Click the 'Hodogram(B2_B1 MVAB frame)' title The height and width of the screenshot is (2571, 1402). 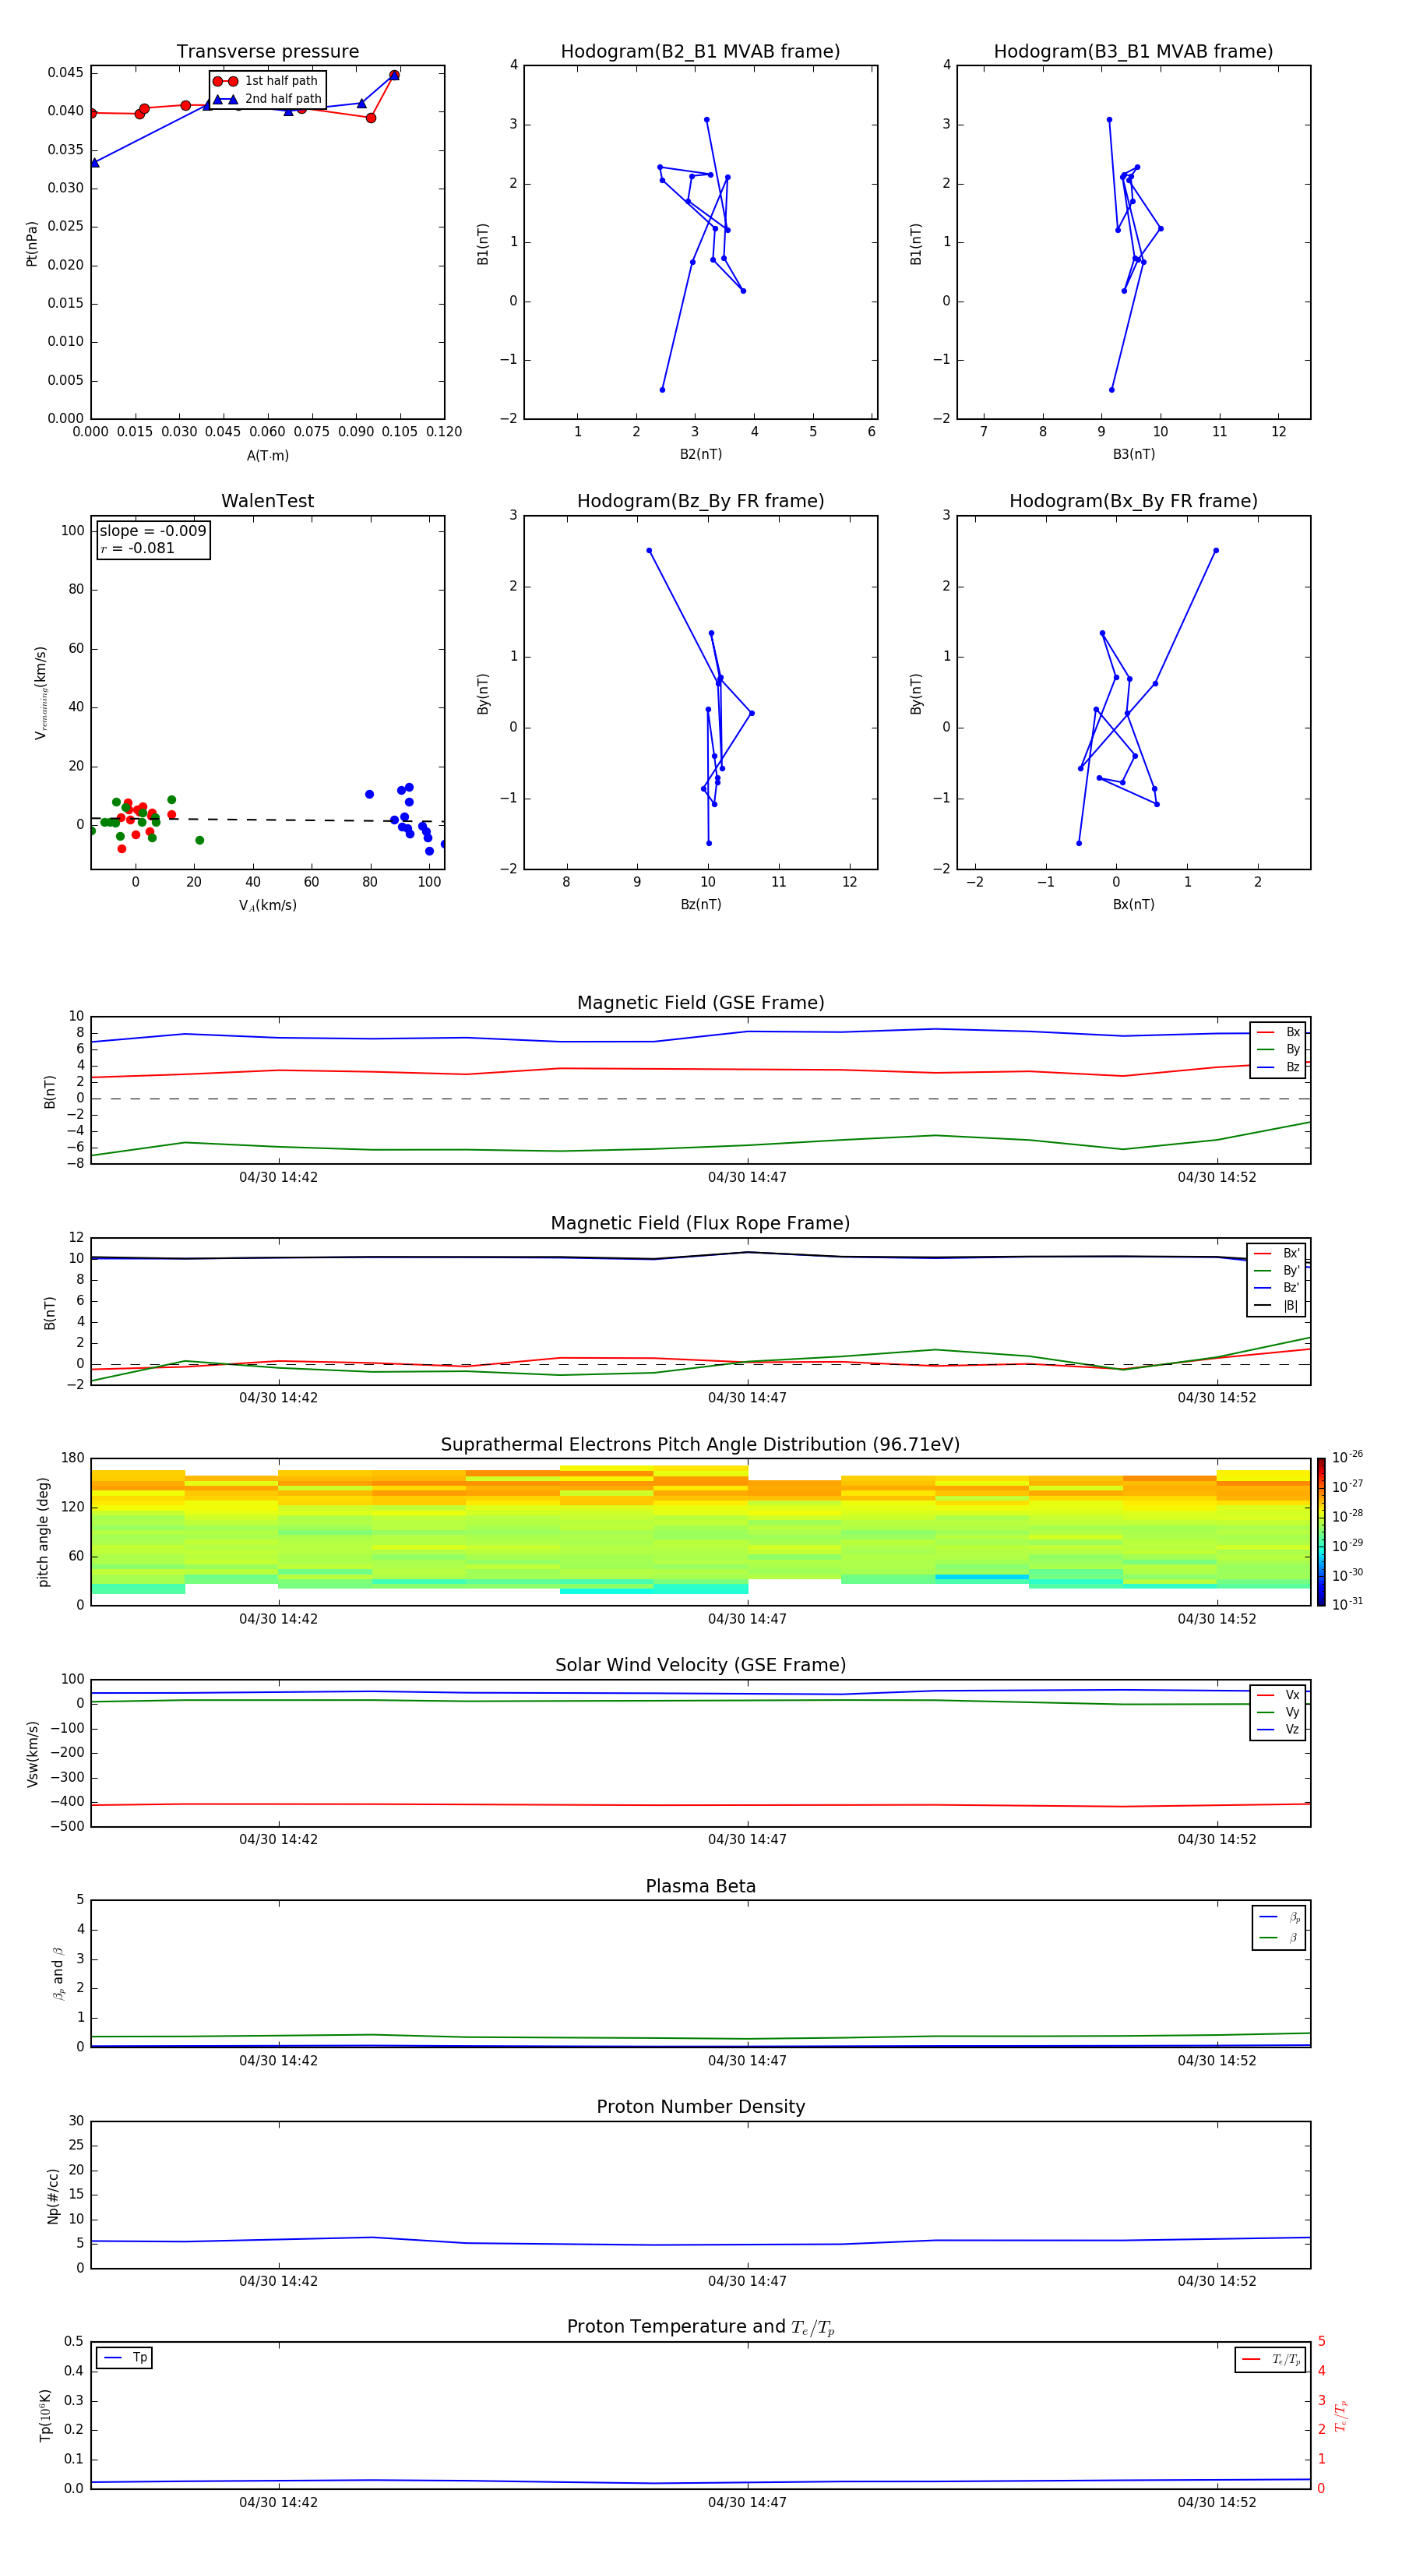point(700,52)
